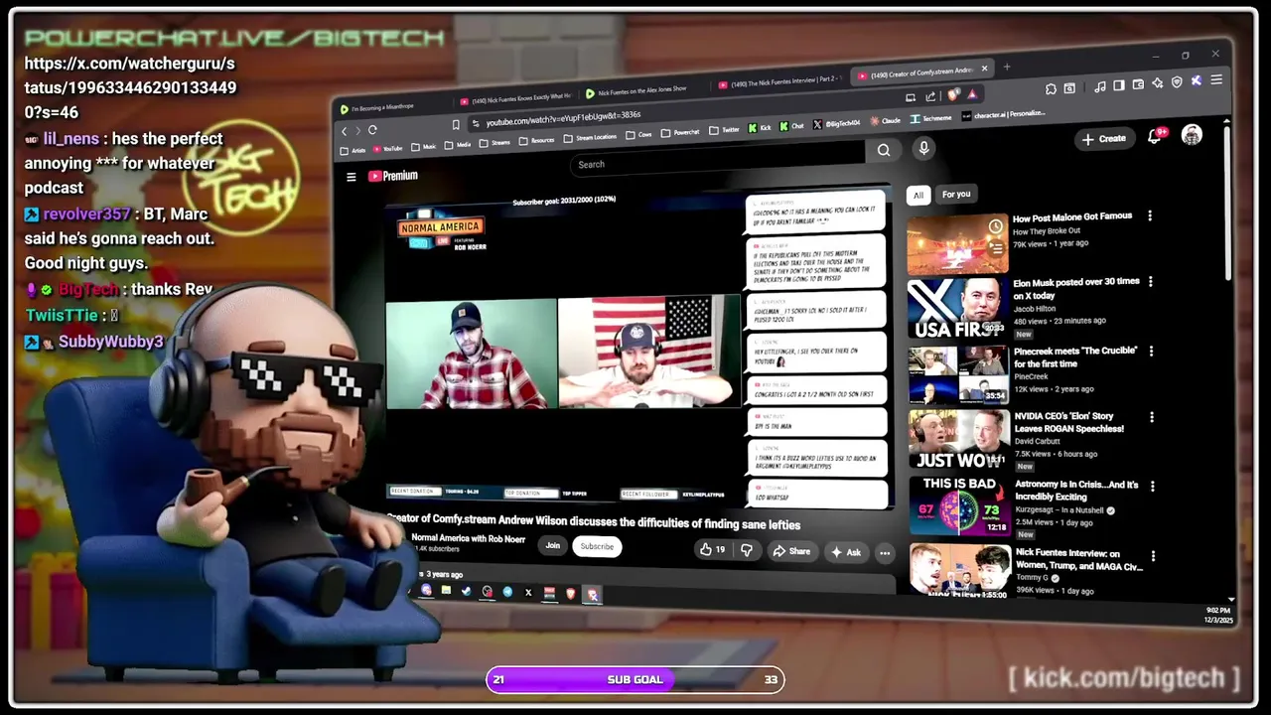This screenshot has width=1271, height=715.
Task: Open options for How Post Malone Got Famous
Action: tap(1150, 215)
